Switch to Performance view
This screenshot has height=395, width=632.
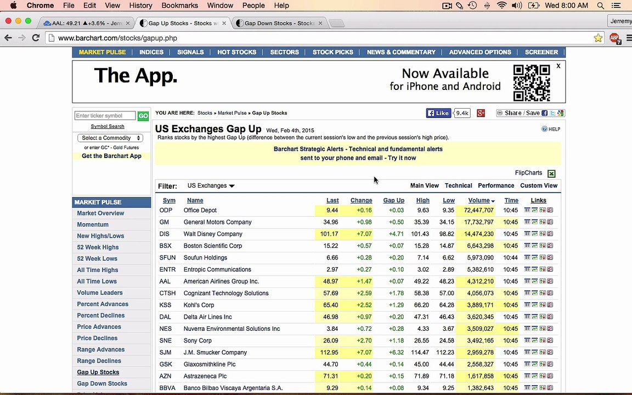coord(496,186)
